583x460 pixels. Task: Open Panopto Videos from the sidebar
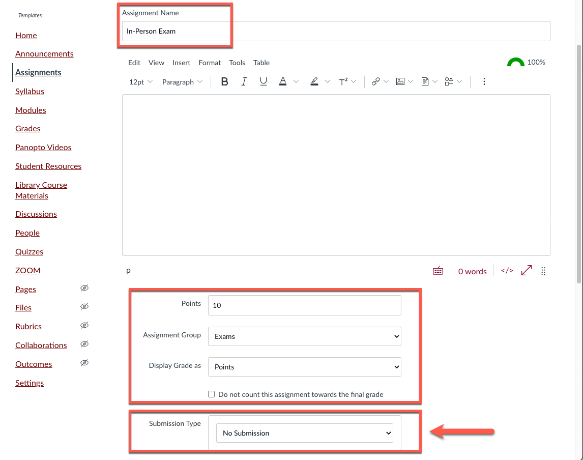43,147
